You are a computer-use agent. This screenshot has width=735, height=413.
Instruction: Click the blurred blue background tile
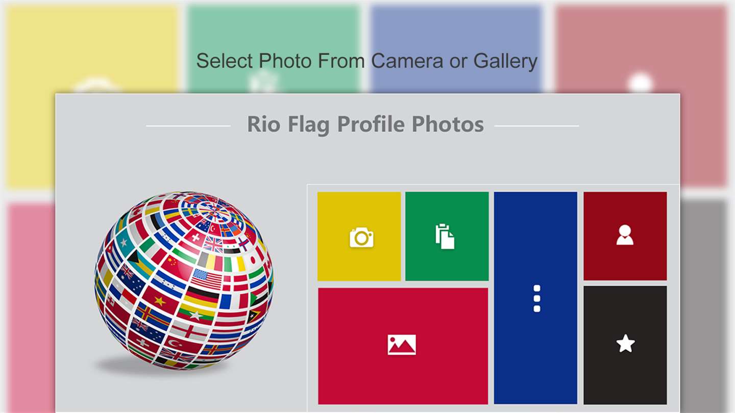pos(456,49)
